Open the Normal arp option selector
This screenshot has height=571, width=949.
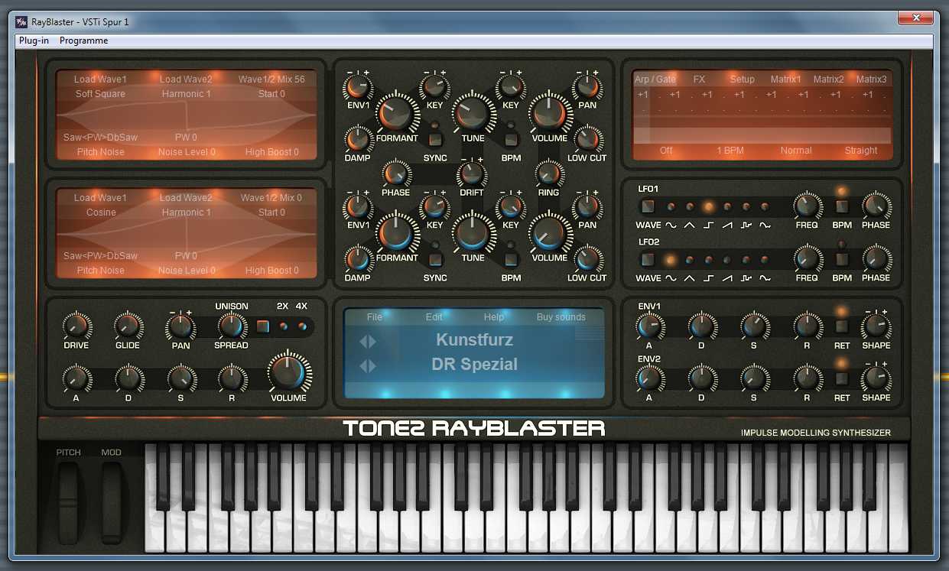(796, 151)
